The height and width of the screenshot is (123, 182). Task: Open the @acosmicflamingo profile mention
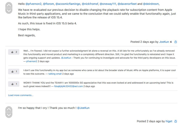pos(68,4)
